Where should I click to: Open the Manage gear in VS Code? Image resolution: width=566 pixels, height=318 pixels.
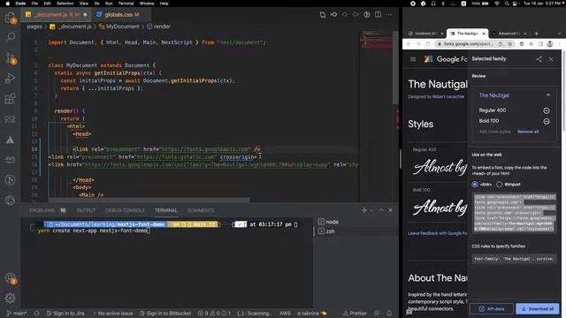click(10, 299)
